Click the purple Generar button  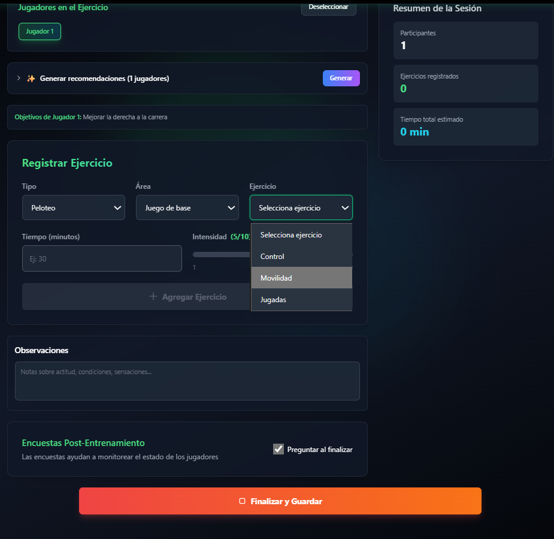click(x=341, y=79)
